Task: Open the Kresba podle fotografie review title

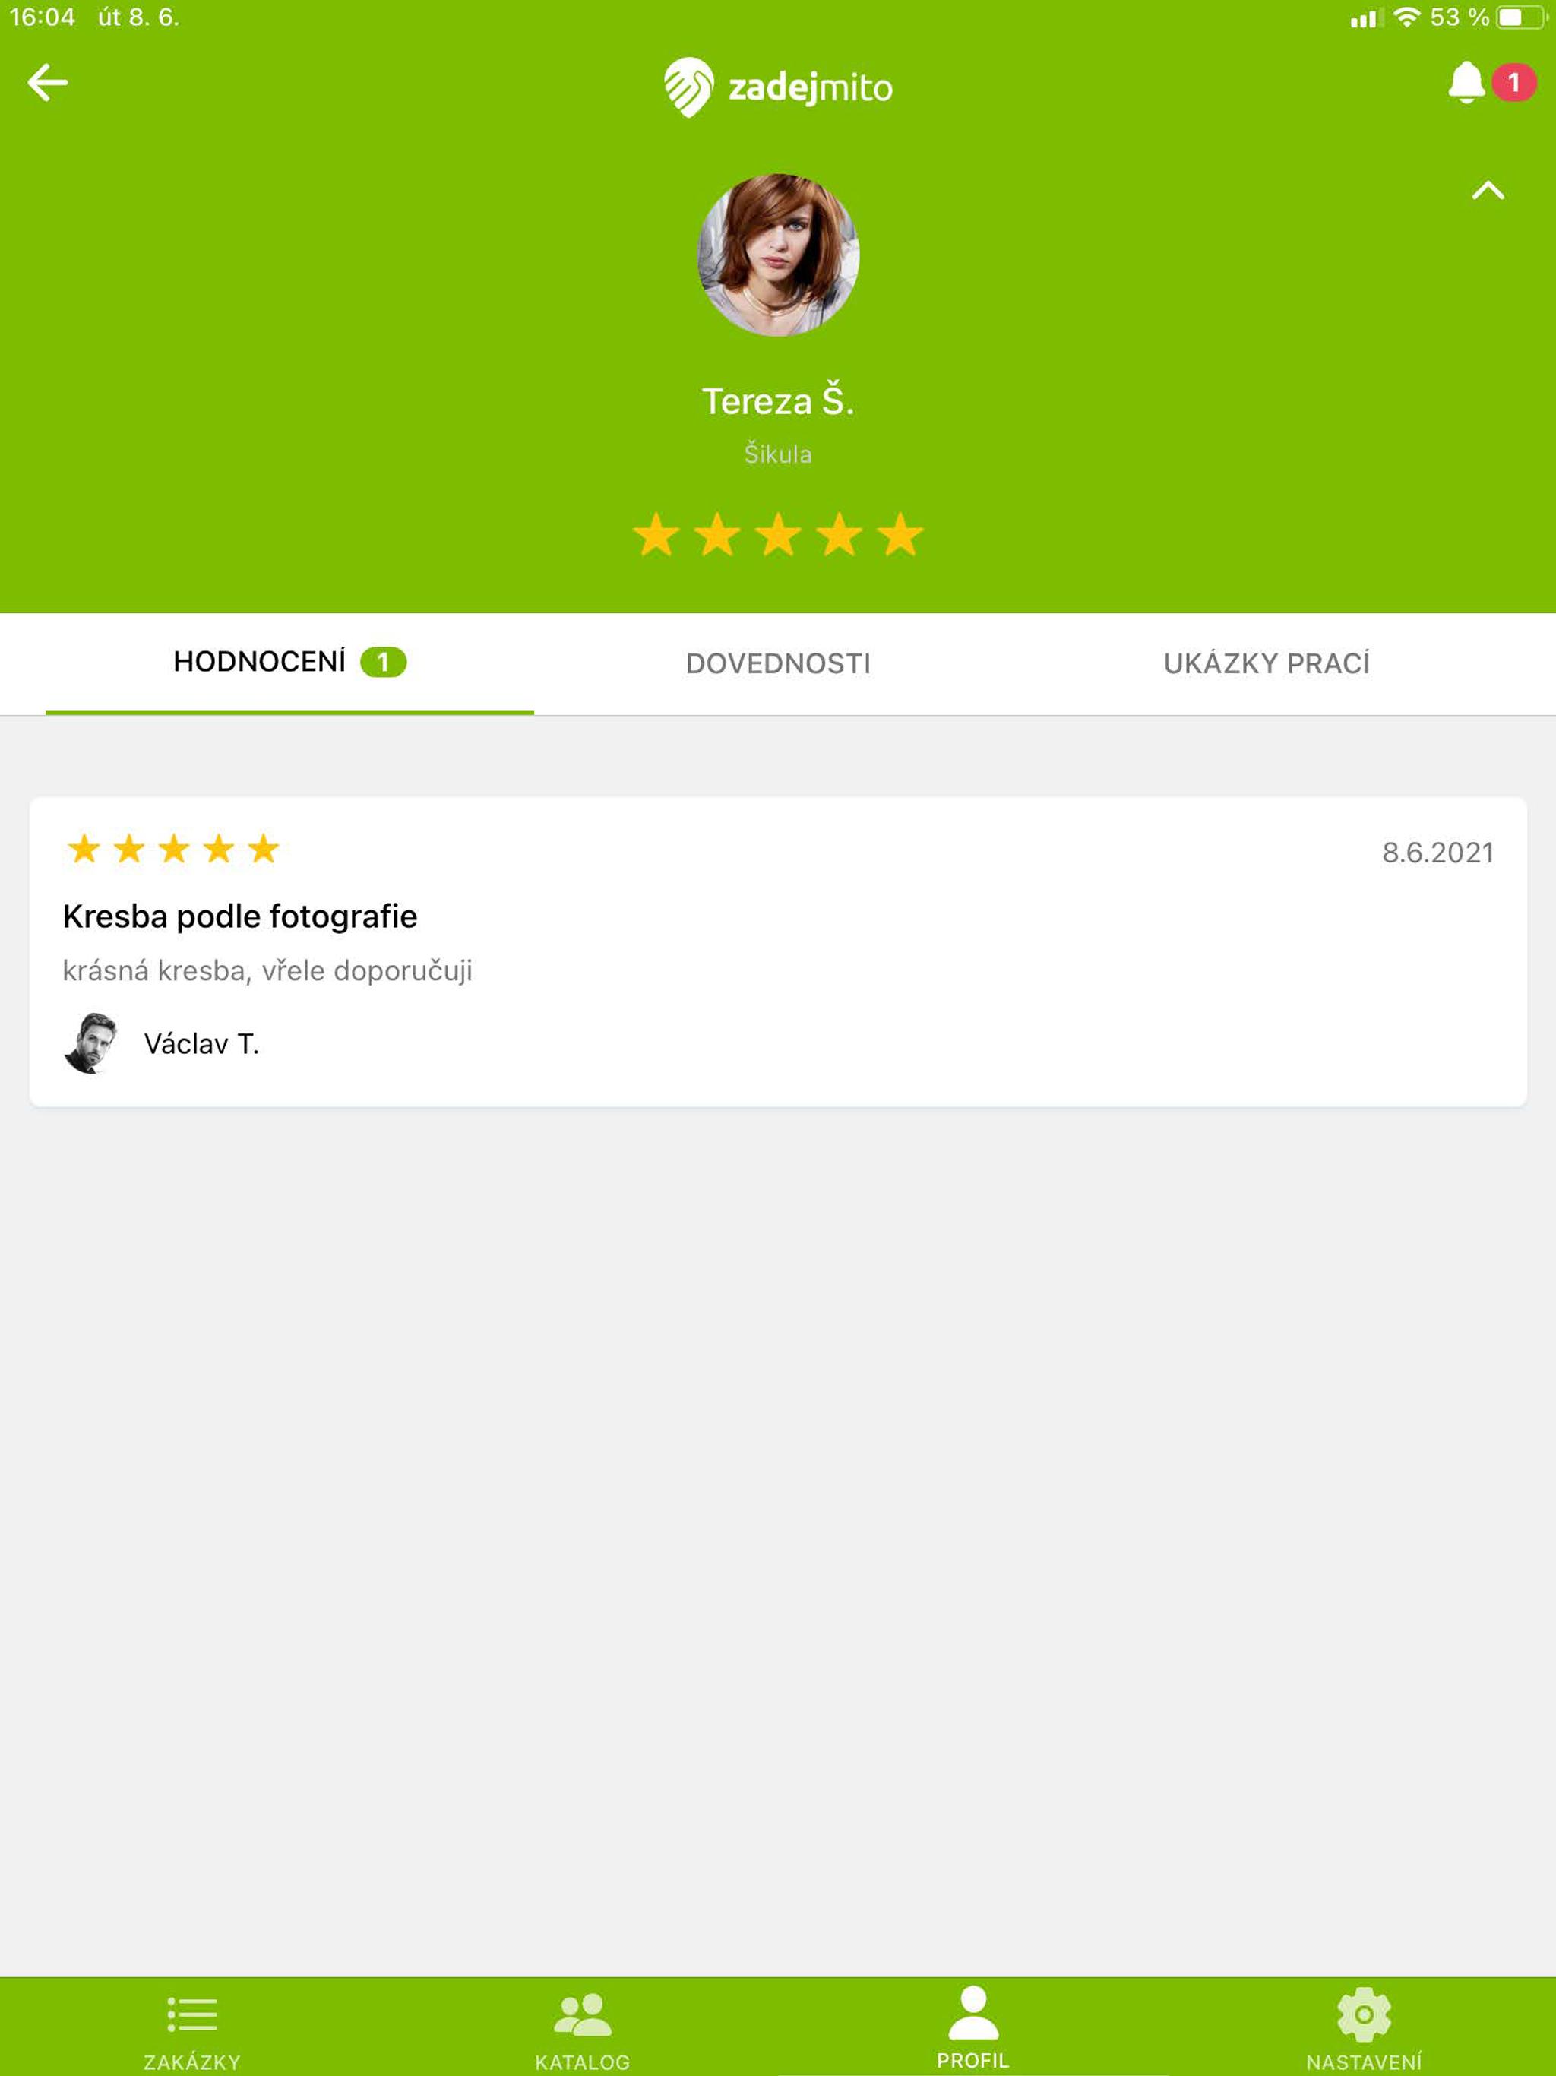Action: pyautogui.click(x=240, y=916)
